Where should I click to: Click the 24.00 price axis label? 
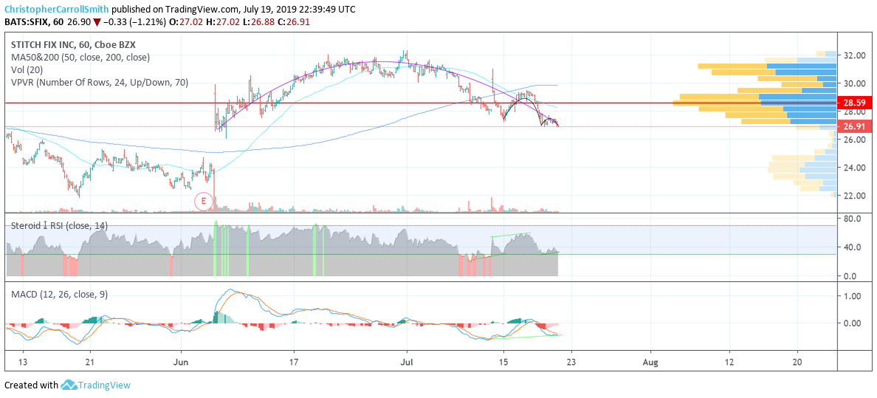point(853,168)
